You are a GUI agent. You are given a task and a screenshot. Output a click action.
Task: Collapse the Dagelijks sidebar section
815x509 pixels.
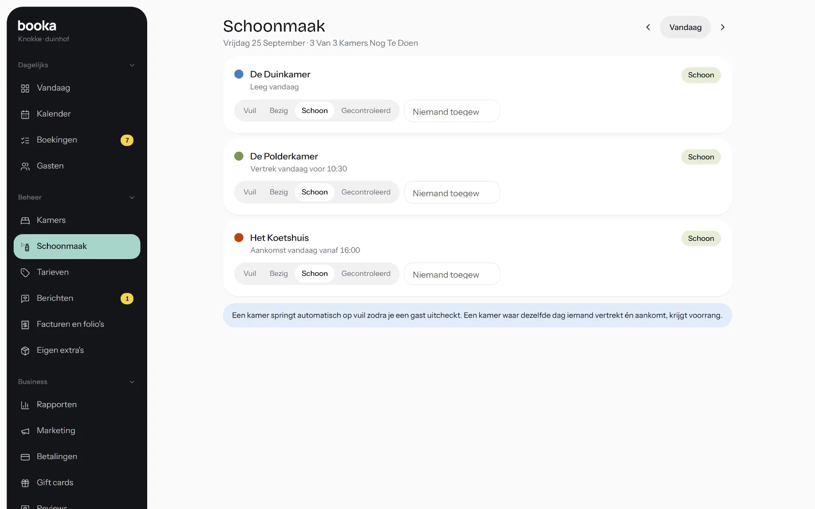pos(132,65)
